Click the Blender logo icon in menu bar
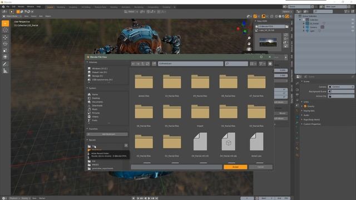 tap(3, 7)
